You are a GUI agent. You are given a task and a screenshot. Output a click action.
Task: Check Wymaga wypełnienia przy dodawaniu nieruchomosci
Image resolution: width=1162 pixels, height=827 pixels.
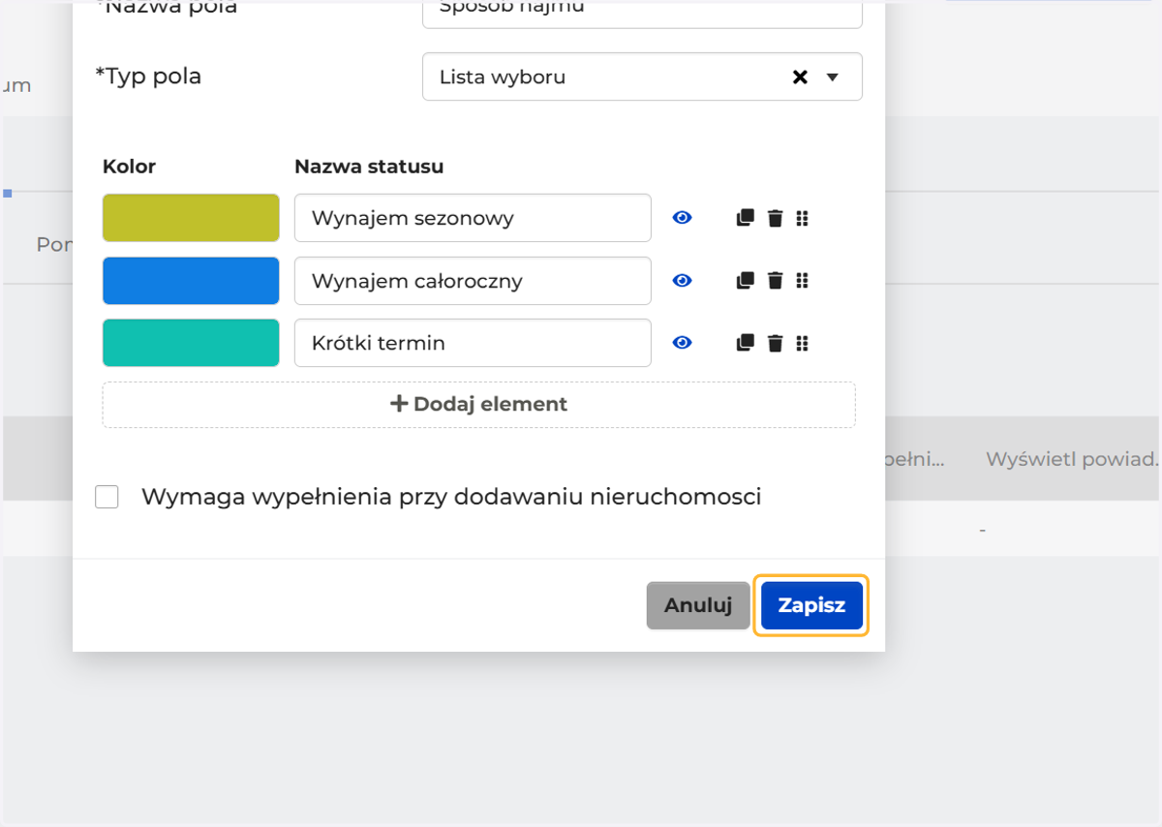click(107, 497)
